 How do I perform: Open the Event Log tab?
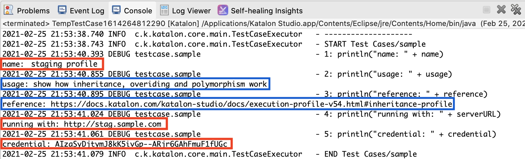point(87,11)
